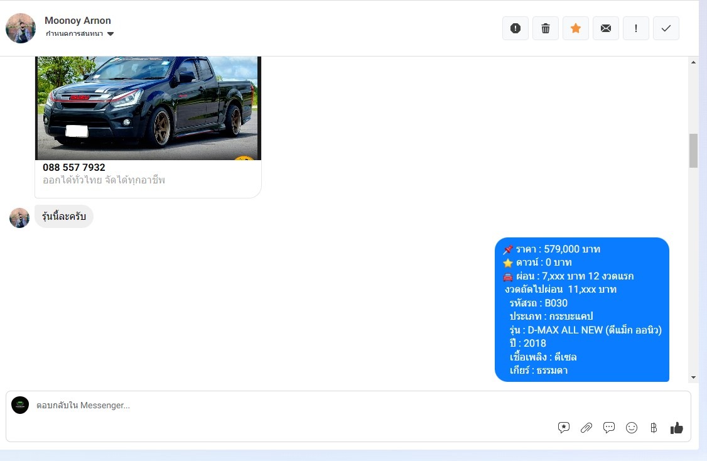Click the chat scrollbar thumb
The width and height of the screenshot is (707, 461).
click(693, 151)
